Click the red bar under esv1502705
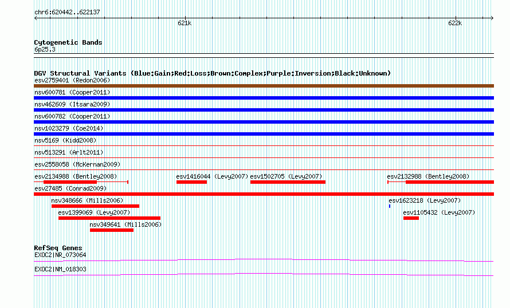510x308 pixels. tap(288, 182)
